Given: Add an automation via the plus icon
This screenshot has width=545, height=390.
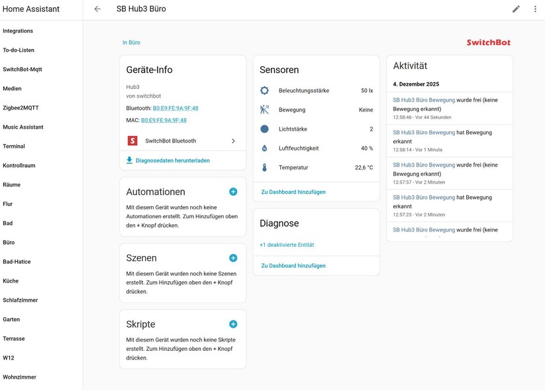Looking at the screenshot, I should click(x=233, y=192).
